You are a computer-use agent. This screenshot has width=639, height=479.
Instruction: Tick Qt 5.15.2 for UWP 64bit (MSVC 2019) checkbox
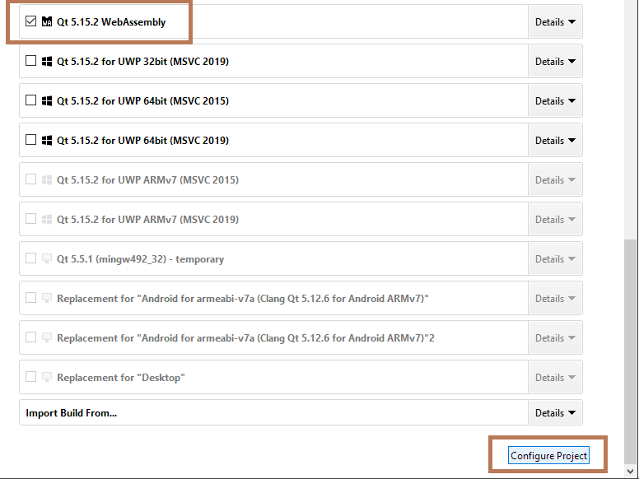pos(31,141)
